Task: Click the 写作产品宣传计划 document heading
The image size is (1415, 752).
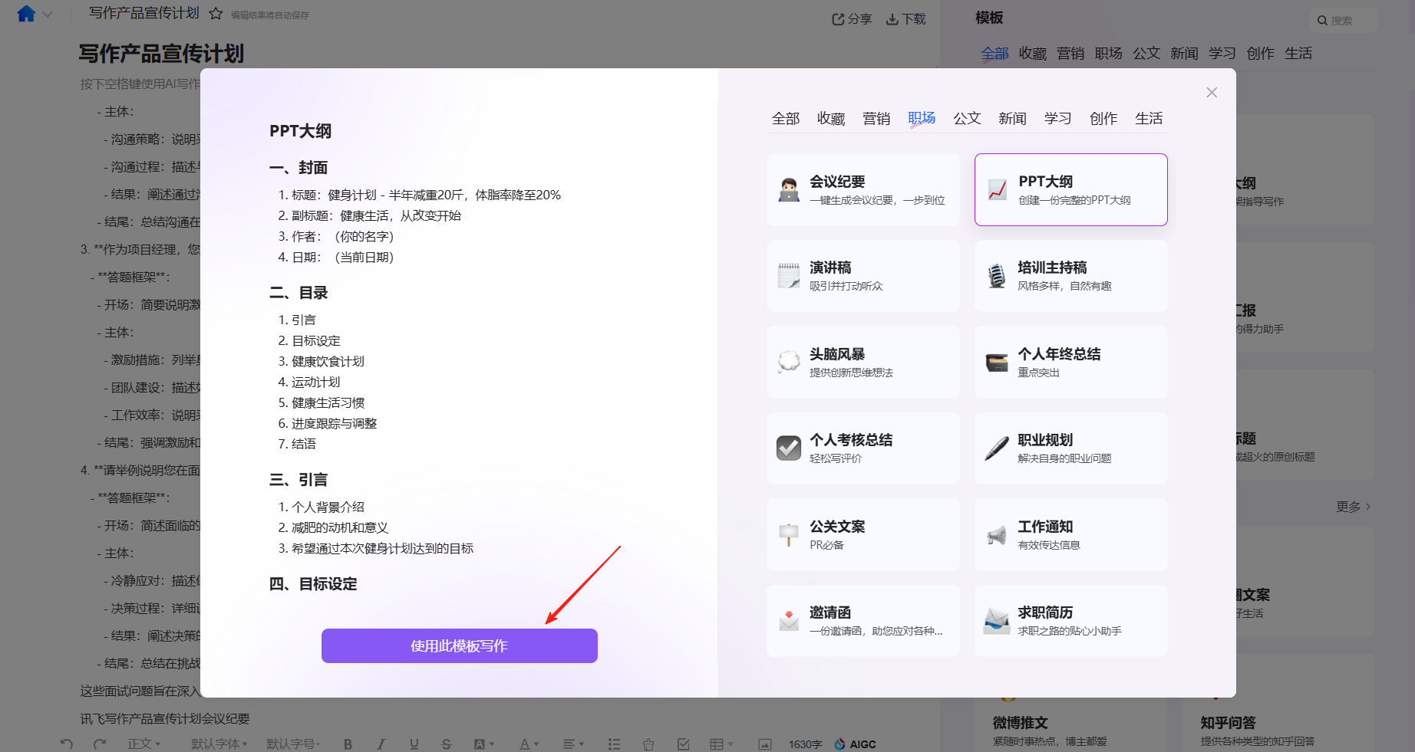Action: [x=161, y=54]
